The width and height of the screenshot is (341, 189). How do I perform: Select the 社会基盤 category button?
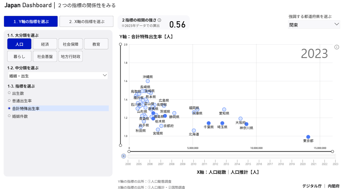45,56
